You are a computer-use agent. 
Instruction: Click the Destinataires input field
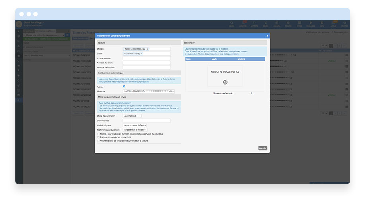coord(146,121)
